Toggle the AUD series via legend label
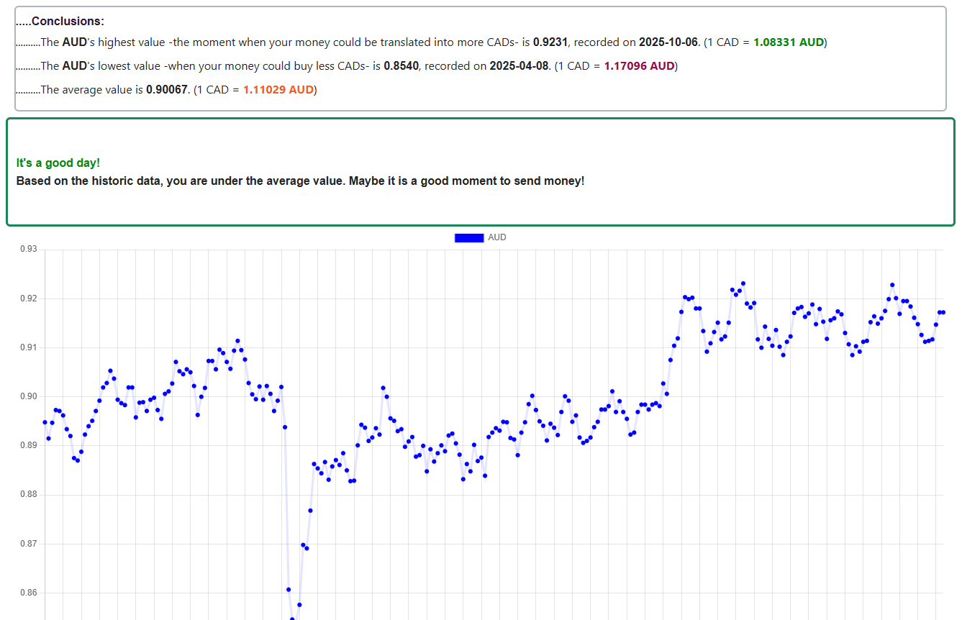Viewport: 962px width, 620px height. tap(497, 238)
